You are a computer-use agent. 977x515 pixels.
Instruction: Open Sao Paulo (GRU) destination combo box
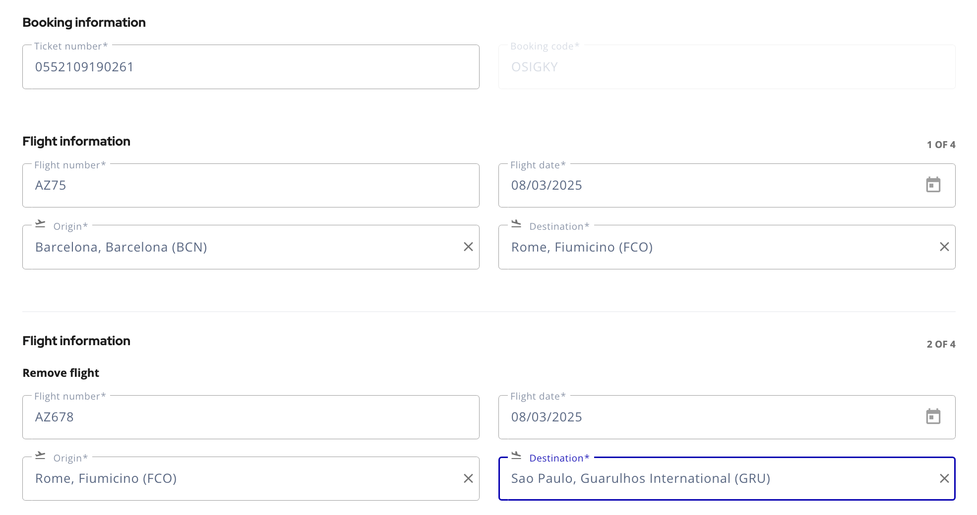pos(719,478)
